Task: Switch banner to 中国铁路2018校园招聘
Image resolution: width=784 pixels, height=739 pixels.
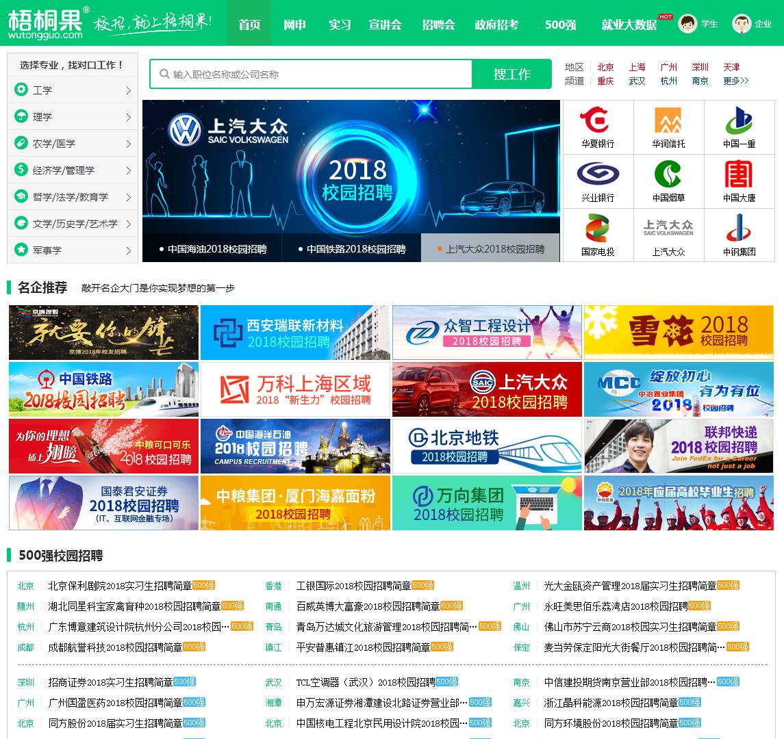Action: (x=351, y=248)
